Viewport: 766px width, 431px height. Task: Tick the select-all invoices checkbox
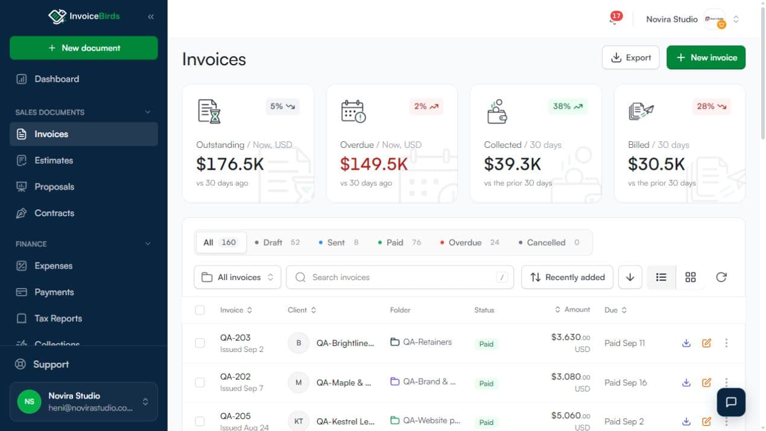[200, 310]
